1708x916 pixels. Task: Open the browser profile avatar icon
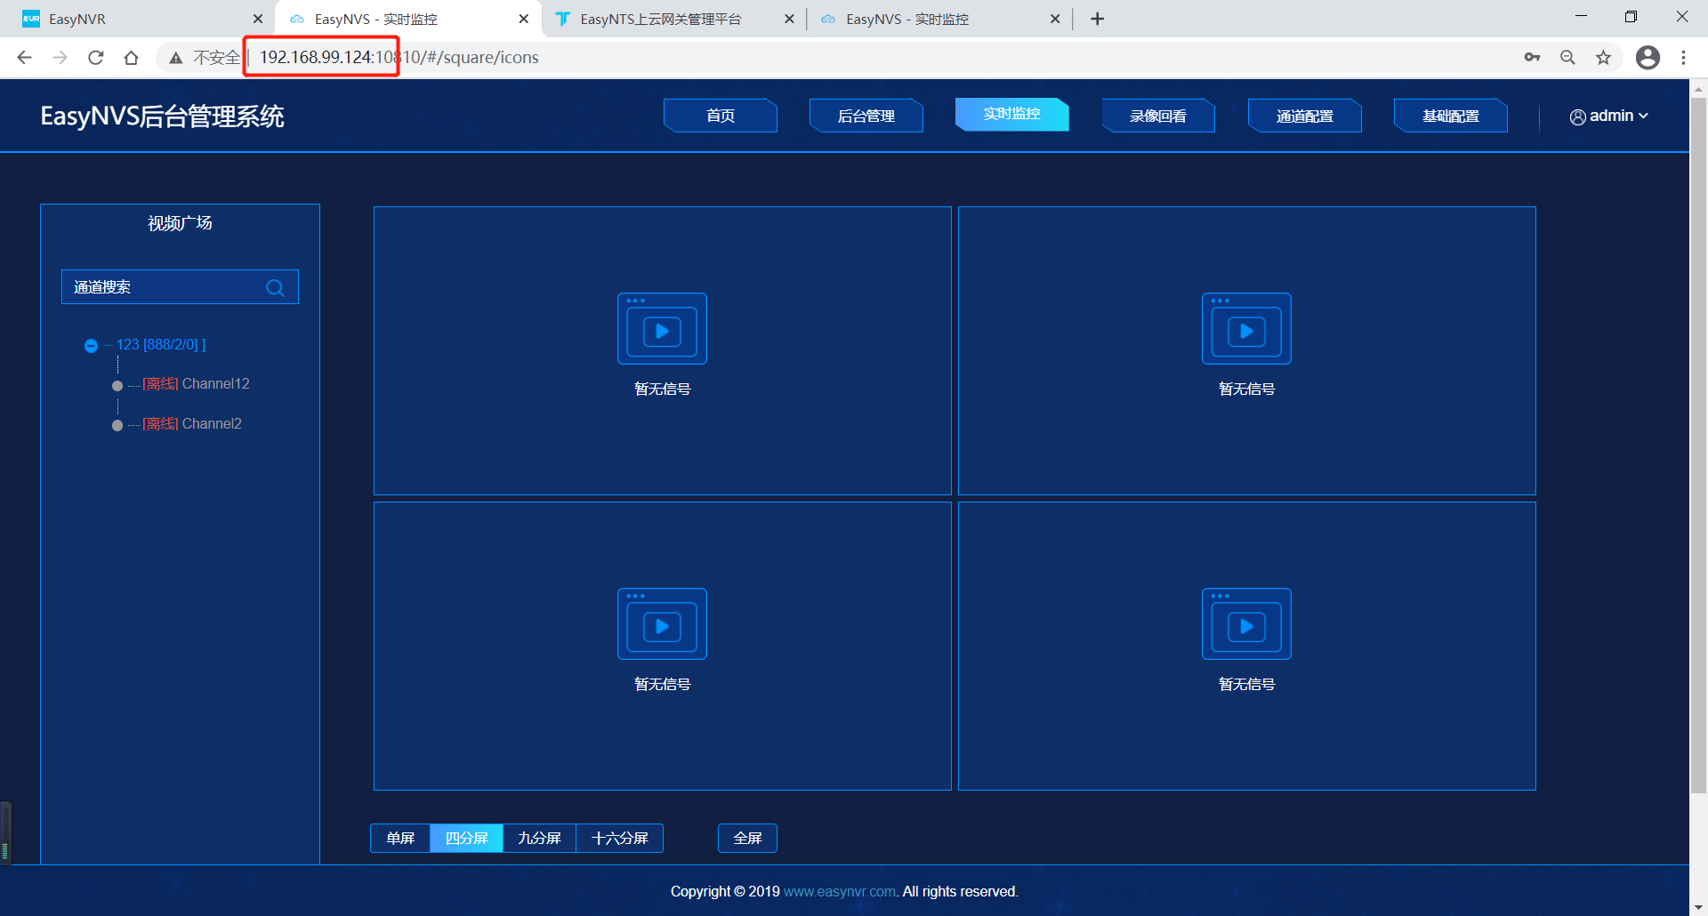click(x=1648, y=57)
